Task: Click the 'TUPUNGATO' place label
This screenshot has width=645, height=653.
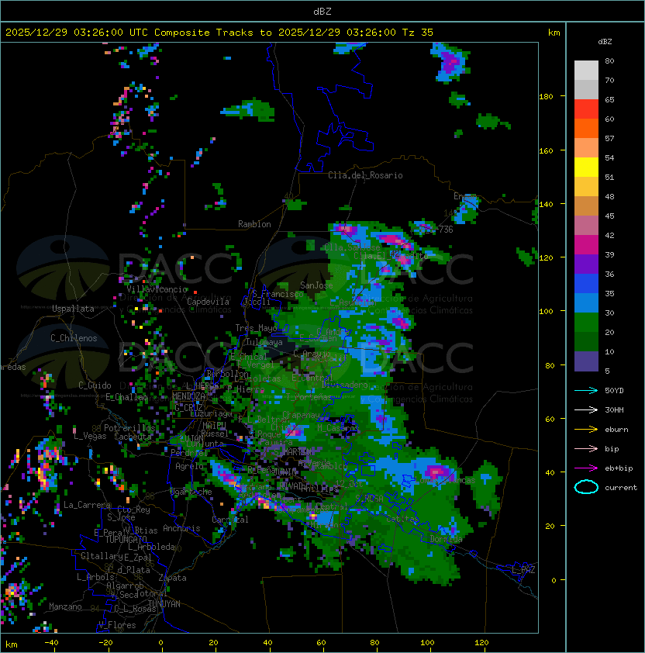Action: coord(126,540)
